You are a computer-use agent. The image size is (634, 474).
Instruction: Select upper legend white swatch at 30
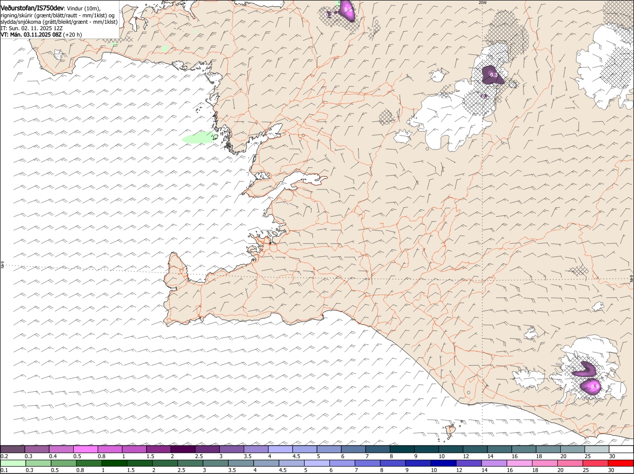tap(621, 449)
